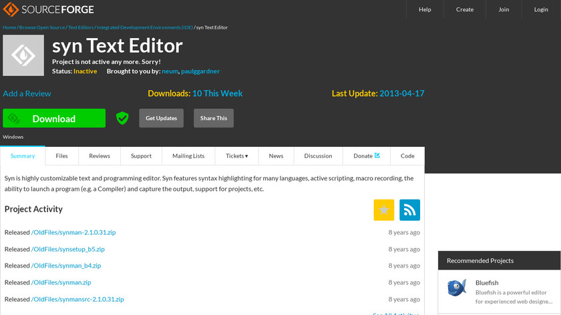Open the Code tab

407,156
